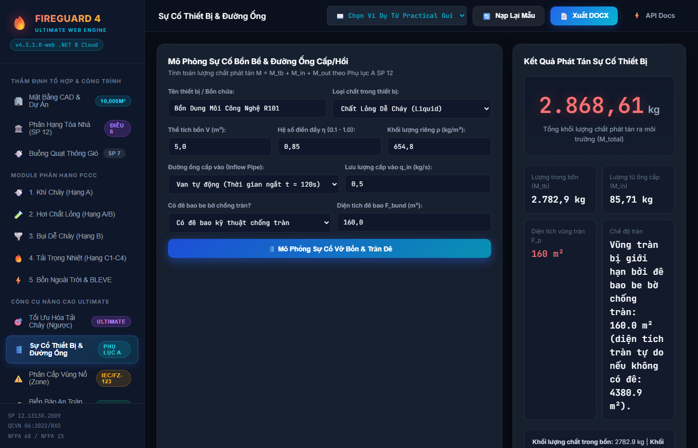Image resolution: width=698 pixels, height=448 pixels.
Task: Click the FireGuard flame logo icon
Action: point(19,23)
